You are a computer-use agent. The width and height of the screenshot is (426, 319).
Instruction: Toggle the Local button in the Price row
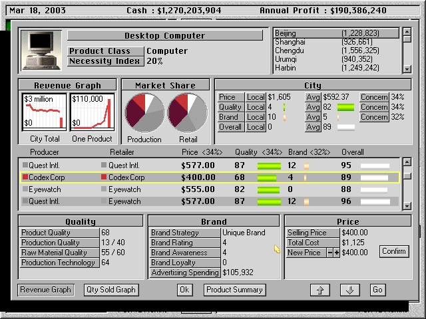point(256,97)
